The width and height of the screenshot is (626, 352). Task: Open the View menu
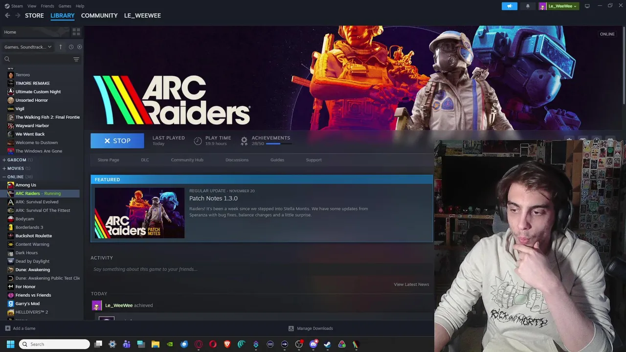32,6
